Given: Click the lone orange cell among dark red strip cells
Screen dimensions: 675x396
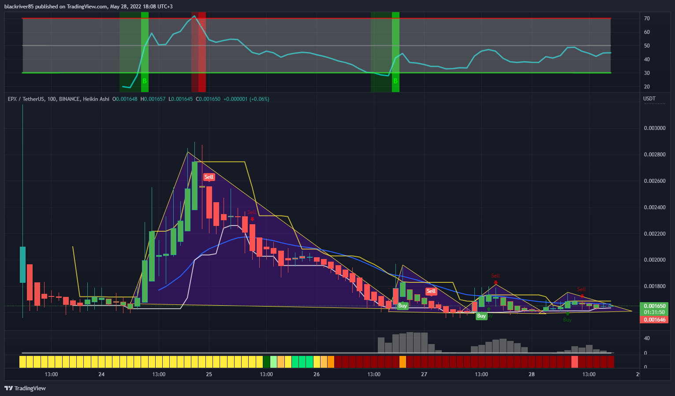Looking at the screenshot, I should pos(403,362).
